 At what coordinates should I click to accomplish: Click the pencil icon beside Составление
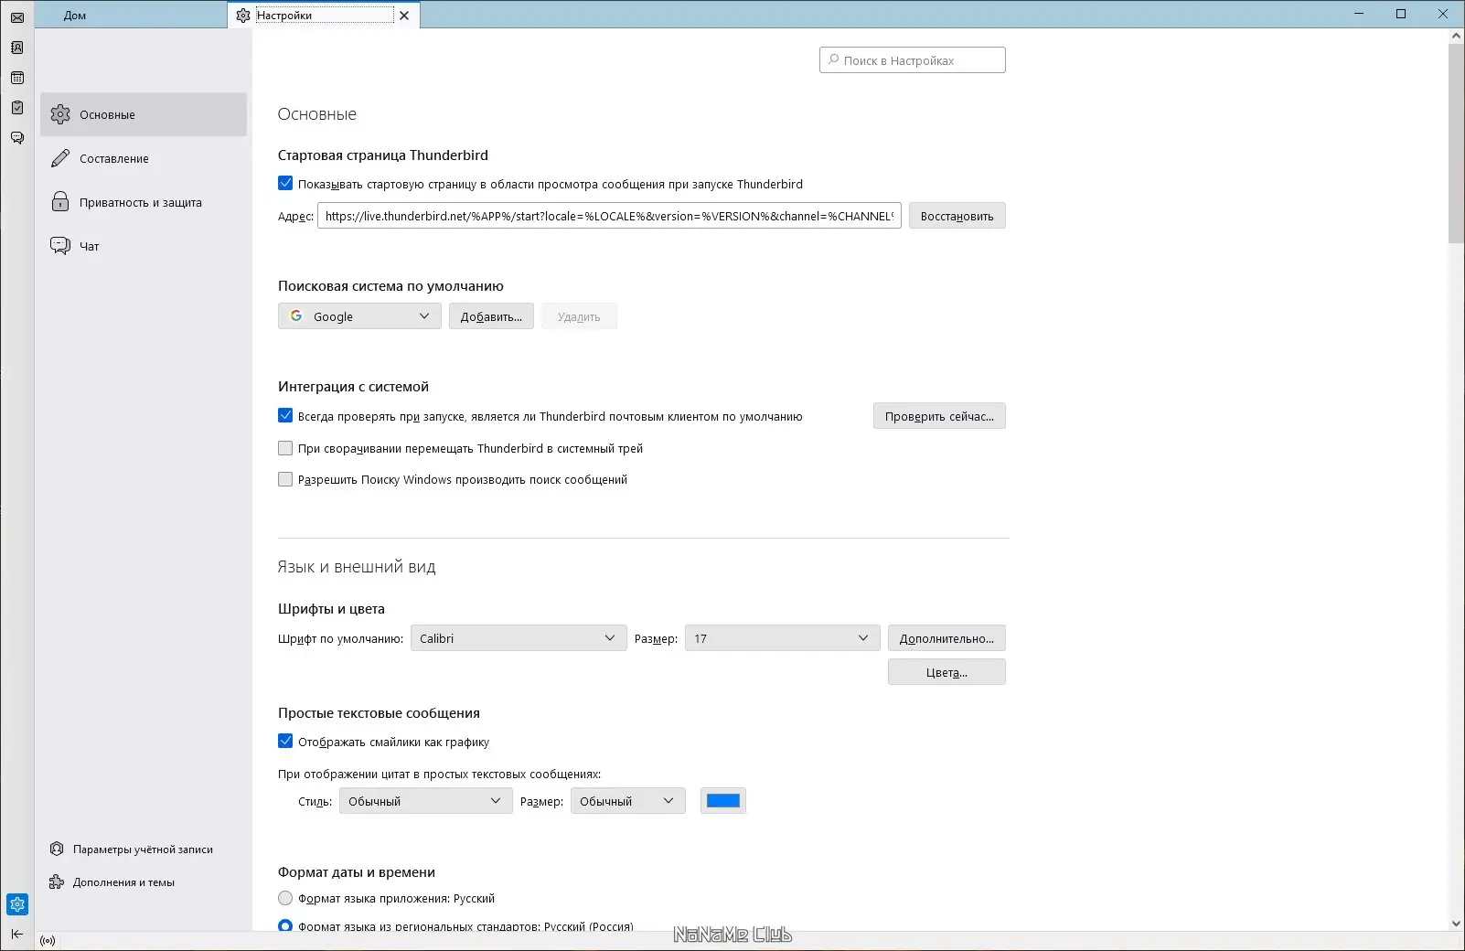60,158
